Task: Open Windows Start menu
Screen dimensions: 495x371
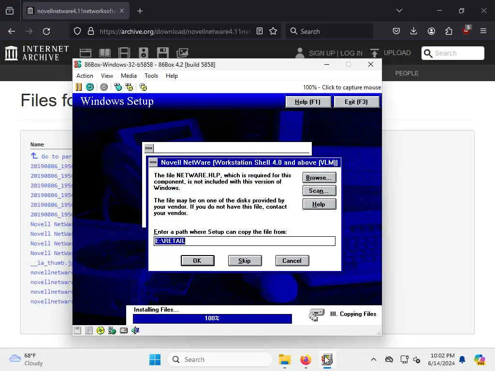Action: click(x=155, y=359)
